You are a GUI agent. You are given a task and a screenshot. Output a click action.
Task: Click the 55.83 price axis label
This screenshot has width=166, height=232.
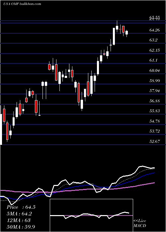(155, 111)
